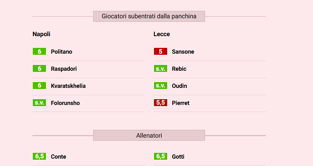Click coach name Conte
The image size is (313, 166).
58,157
